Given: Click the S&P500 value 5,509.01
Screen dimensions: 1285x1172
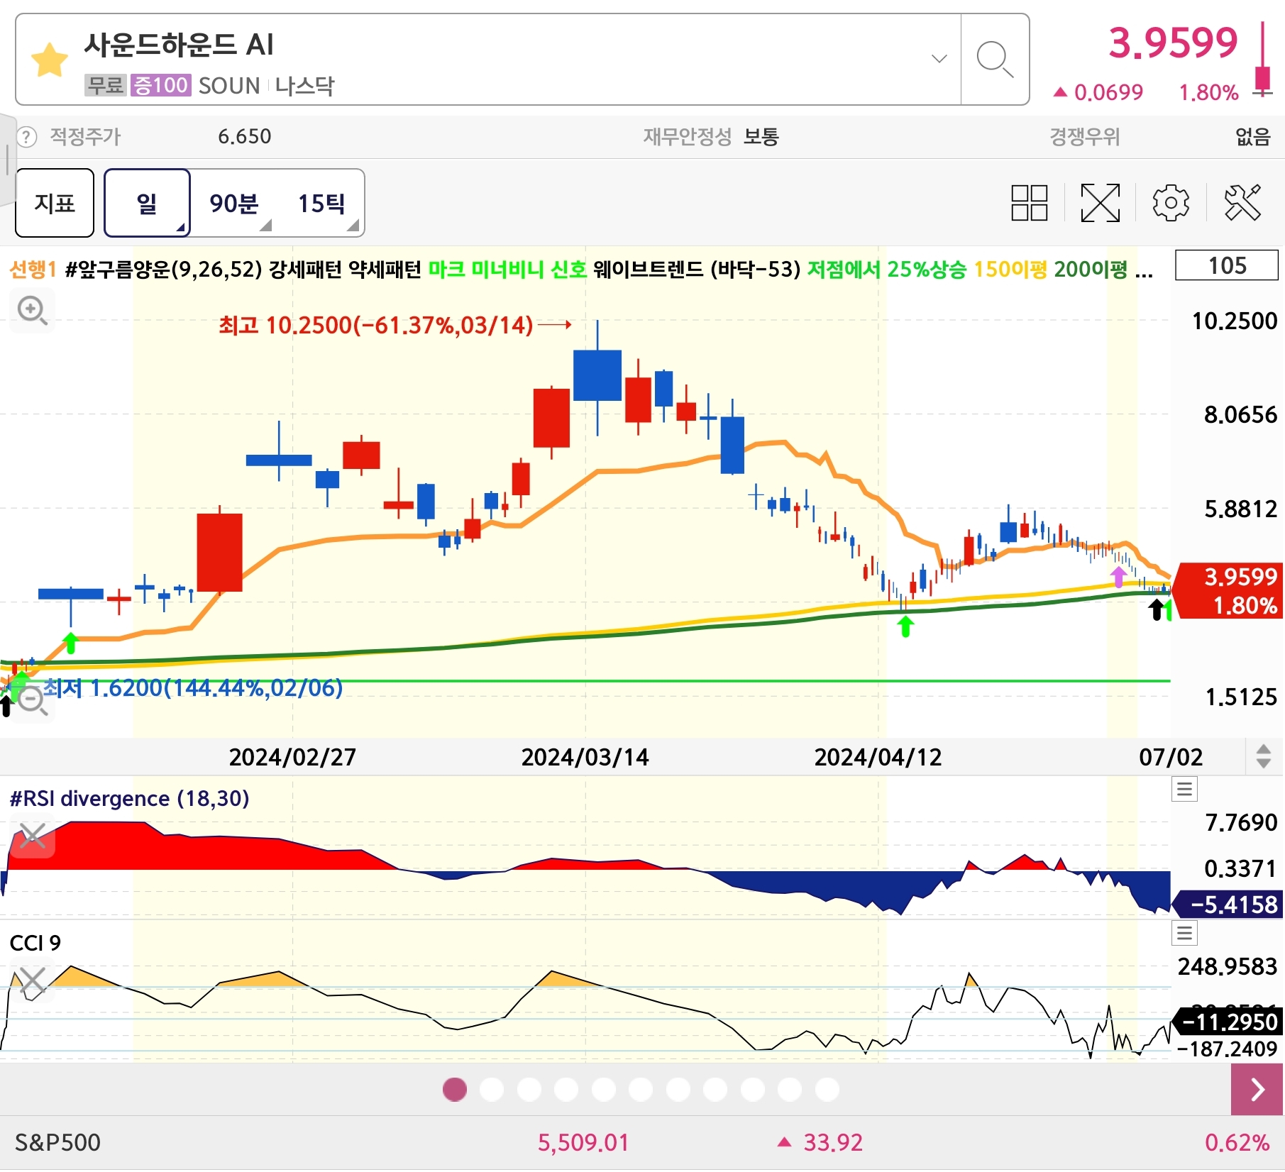Looking at the screenshot, I should pos(583,1142).
